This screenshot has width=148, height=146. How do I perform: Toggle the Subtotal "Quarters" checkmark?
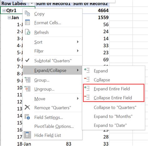pyautogui.click(x=27, y=60)
